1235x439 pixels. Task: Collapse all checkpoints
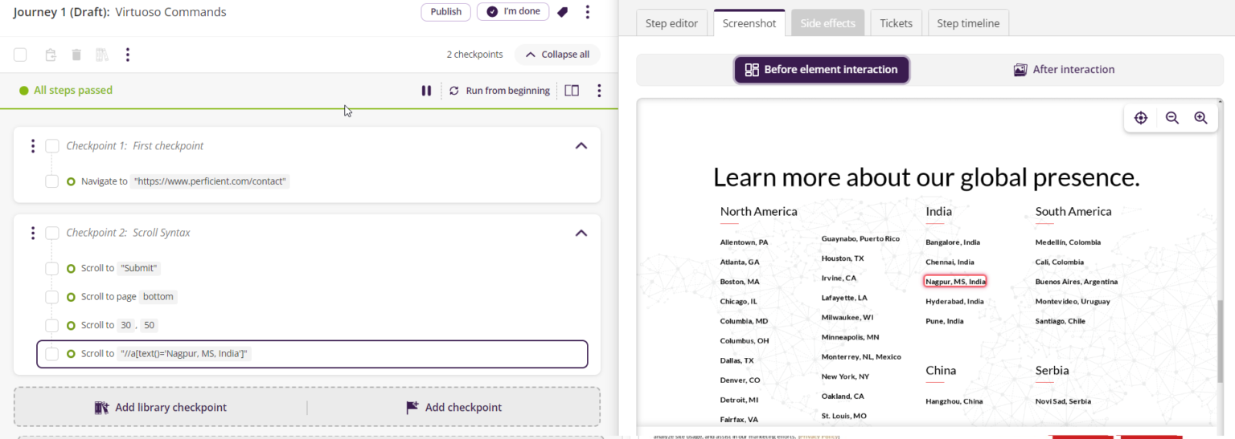tap(557, 55)
